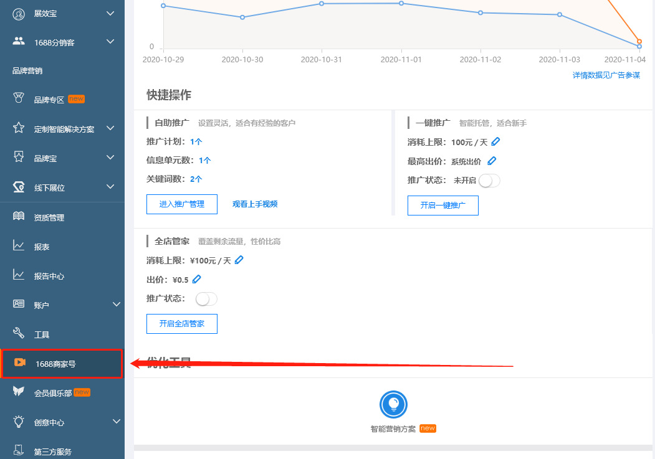The width and height of the screenshot is (655, 459).
Task: Expand the 创意中心 menu chevron
Action: (116, 422)
